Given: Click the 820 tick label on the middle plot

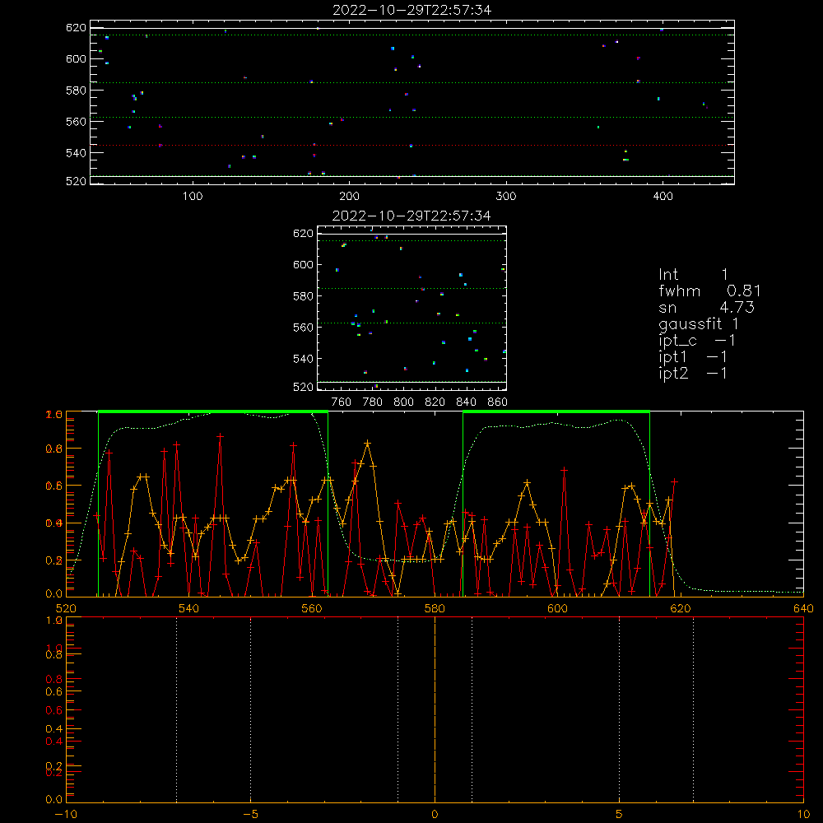Looking at the screenshot, I should (435, 402).
